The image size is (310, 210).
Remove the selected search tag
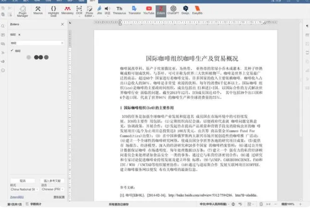point(19,35)
